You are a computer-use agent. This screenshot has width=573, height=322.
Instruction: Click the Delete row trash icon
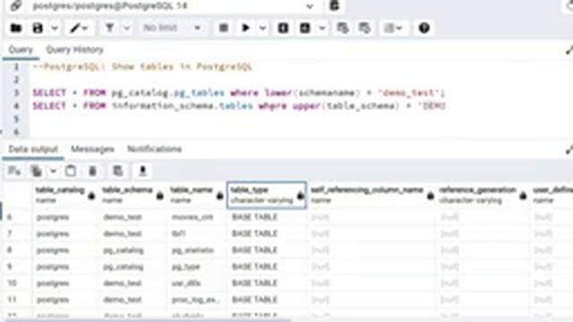(x=92, y=171)
